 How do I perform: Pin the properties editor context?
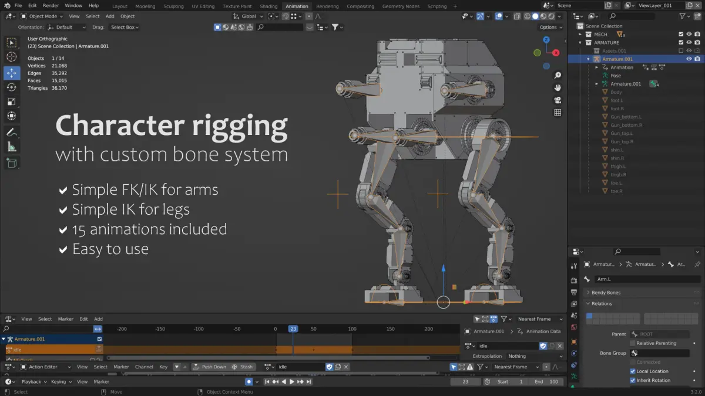(697, 265)
